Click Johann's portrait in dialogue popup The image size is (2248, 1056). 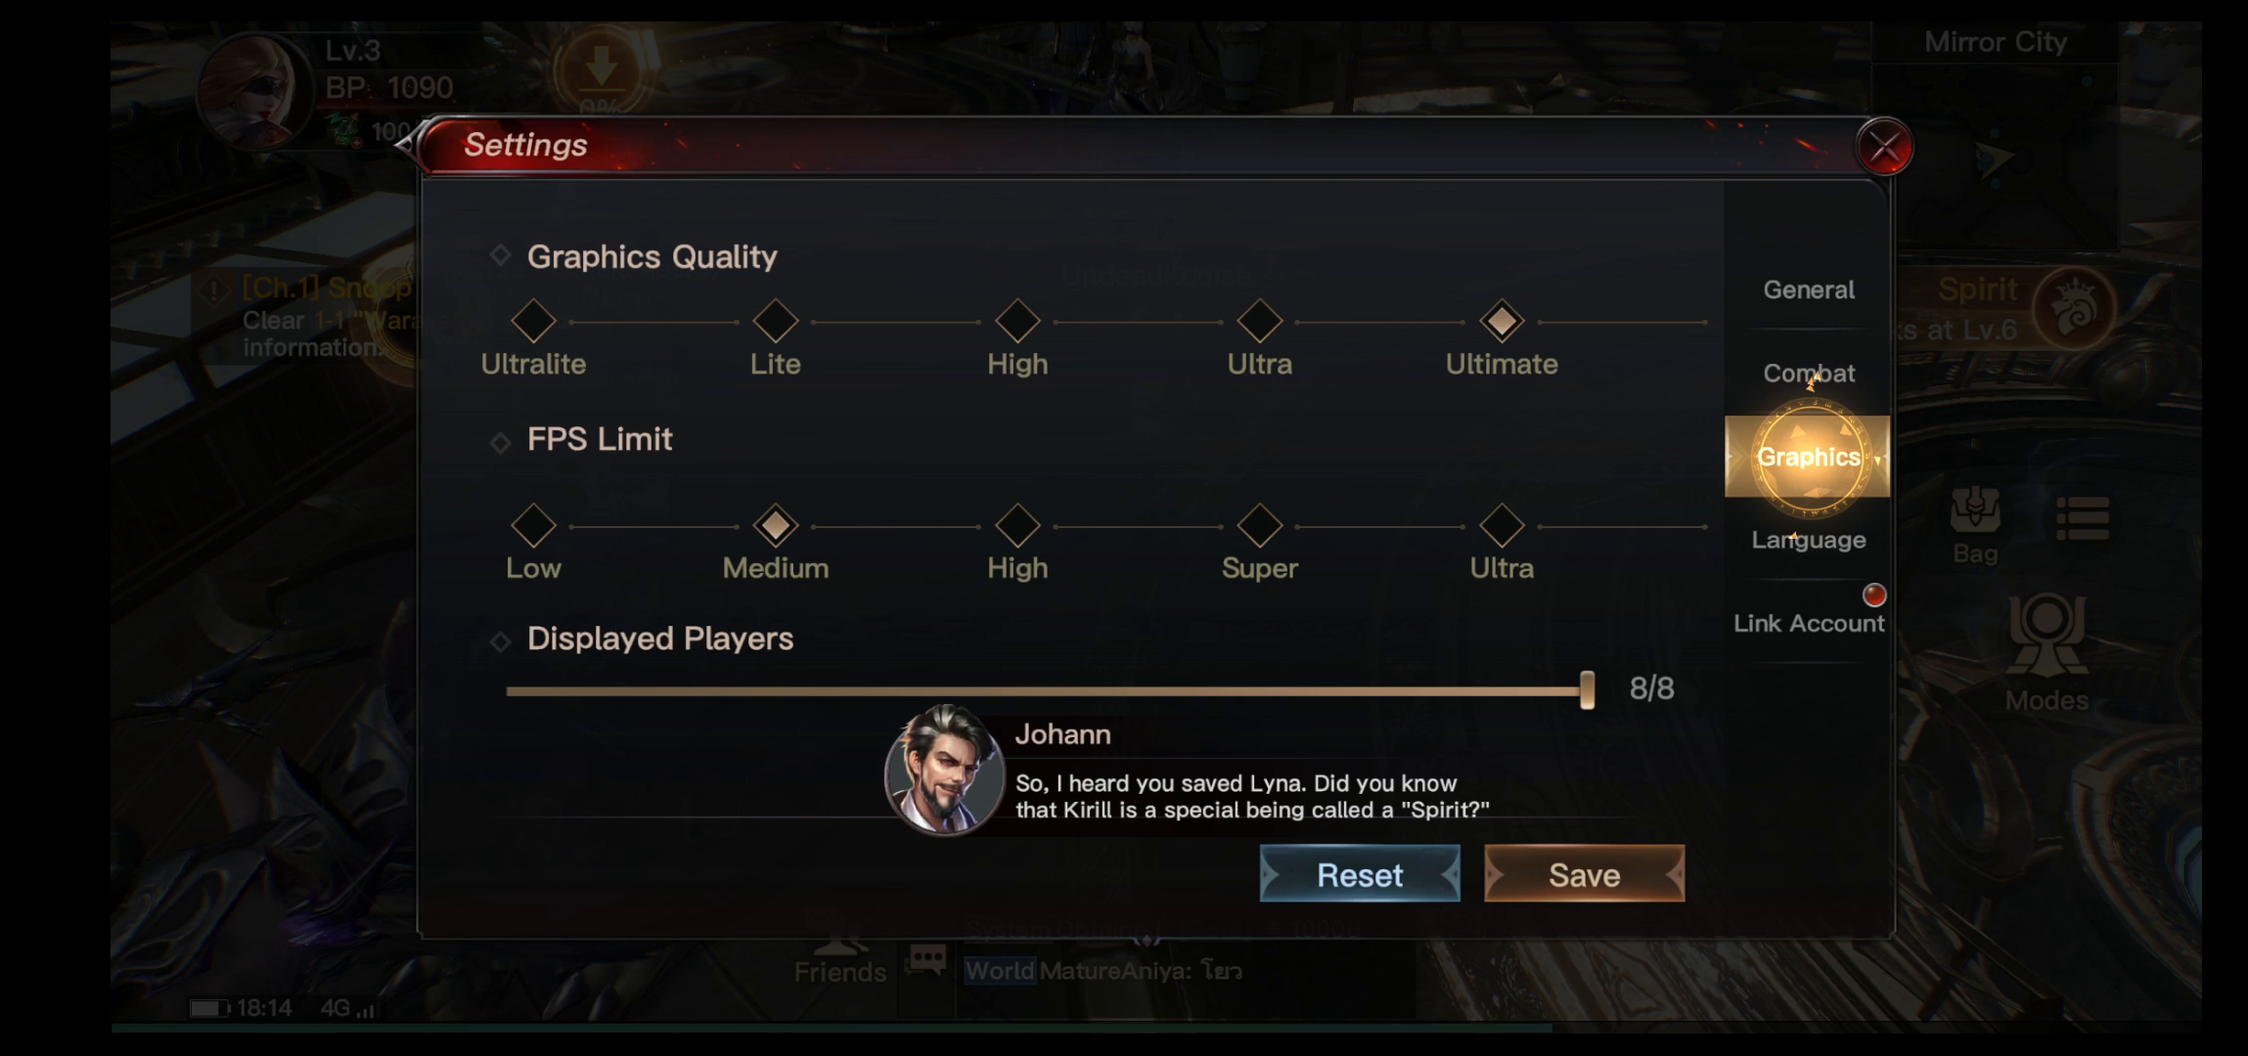(944, 770)
